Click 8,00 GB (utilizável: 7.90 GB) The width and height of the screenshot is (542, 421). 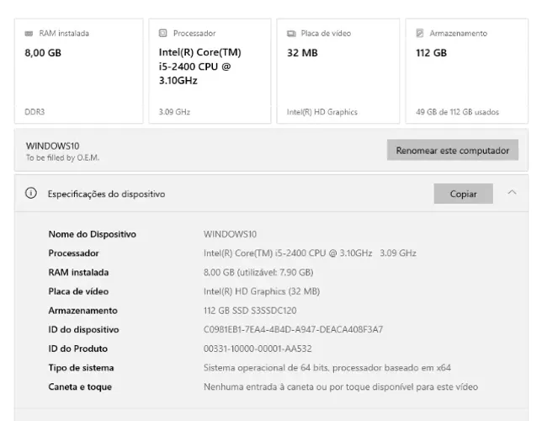(258, 272)
